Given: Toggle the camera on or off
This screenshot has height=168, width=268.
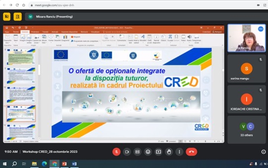Looking at the screenshot, I should click(x=127, y=152).
